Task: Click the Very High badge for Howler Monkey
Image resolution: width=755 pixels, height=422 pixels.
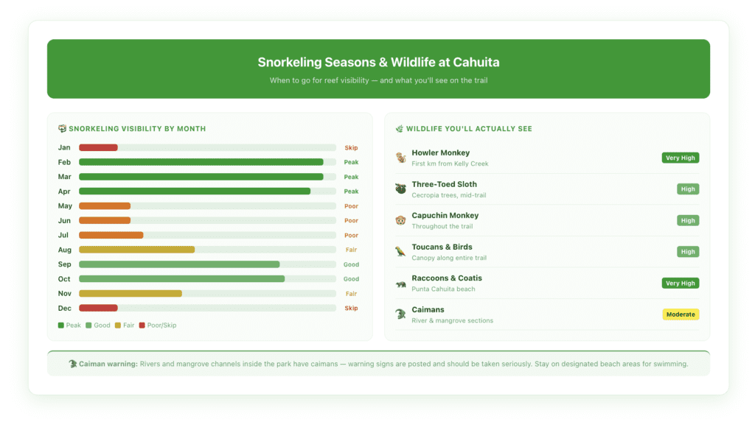Action: pos(680,158)
